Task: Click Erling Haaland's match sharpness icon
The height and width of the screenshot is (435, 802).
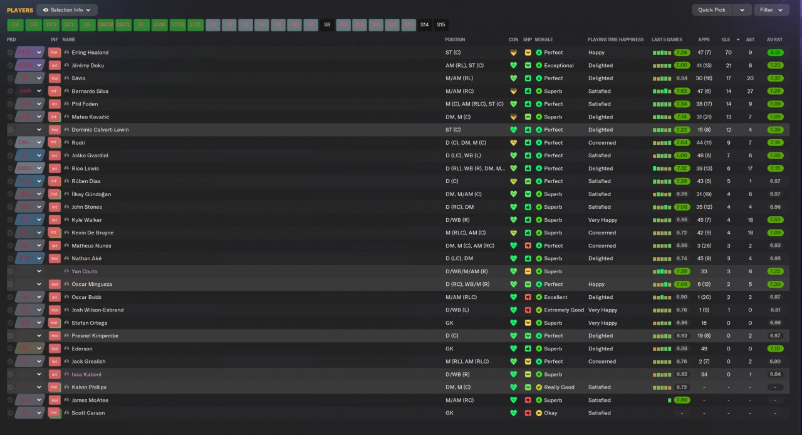Action: (x=528, y=53)
